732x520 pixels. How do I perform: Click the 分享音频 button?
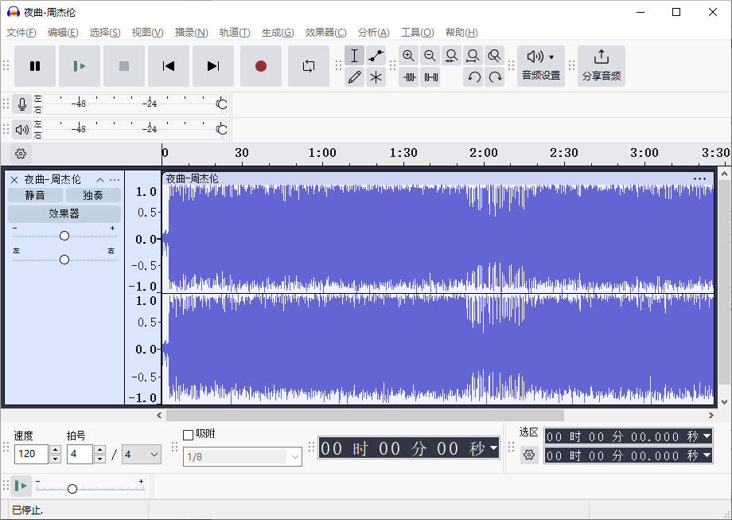tap(601, 65)
